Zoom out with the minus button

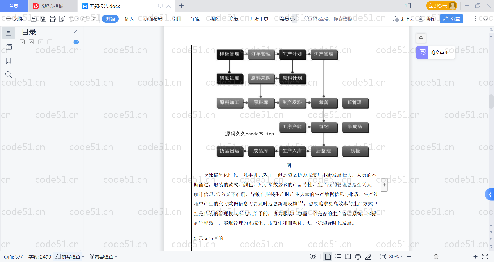pyautogui.click(x=409, y=257)
